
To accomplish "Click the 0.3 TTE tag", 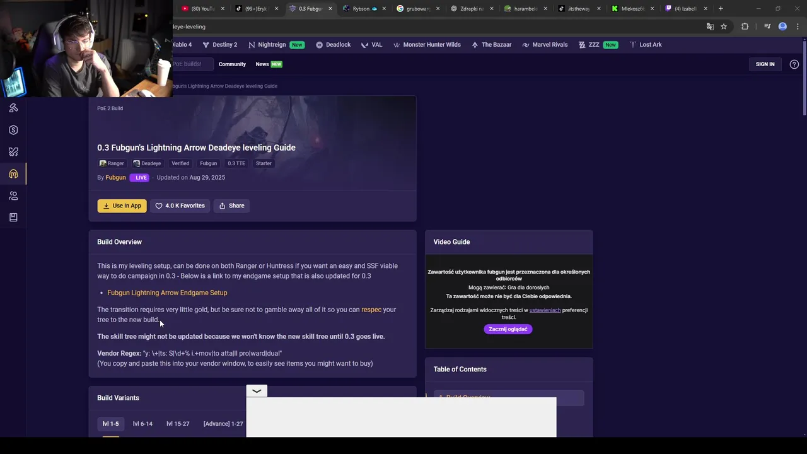I will pyautogui.click(x=236, y=163).
